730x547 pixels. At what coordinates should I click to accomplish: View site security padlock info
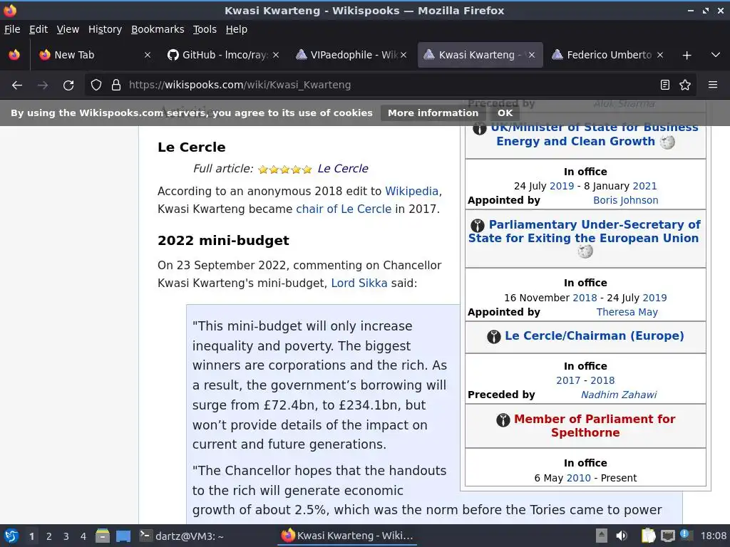(x=116, y=85)
